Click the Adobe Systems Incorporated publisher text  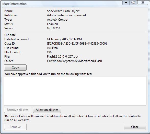66,15
